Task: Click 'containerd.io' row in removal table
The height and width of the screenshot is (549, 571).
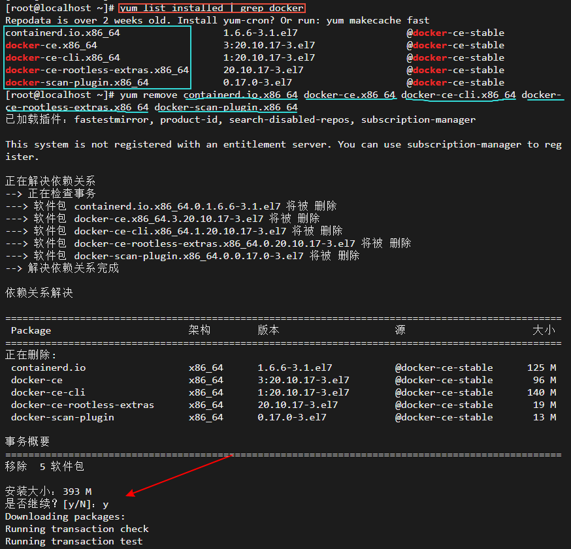Action: tap(284, 368)
